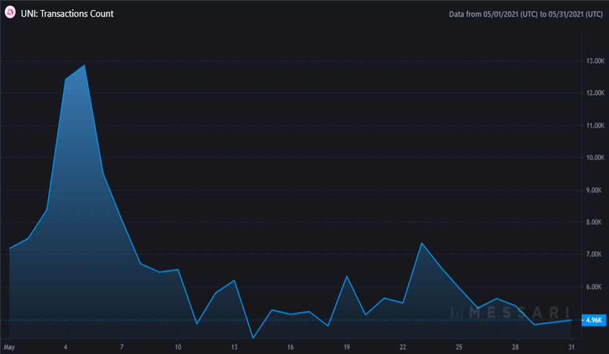
Task: Click the 4 date tick label
Action: pos(66,347)
